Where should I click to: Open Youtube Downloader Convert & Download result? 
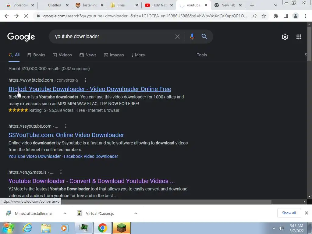point(91,181)
